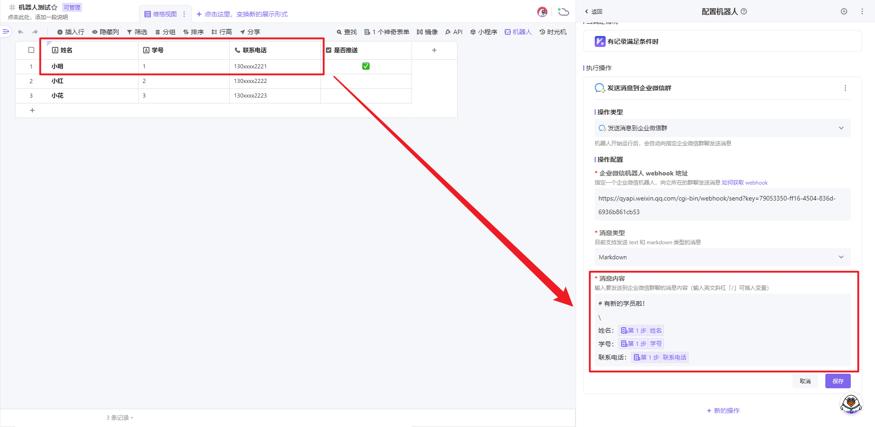Open the 机器人 robot panel
The width and height of the screenshot is (875, 427).
click(518, 32)
